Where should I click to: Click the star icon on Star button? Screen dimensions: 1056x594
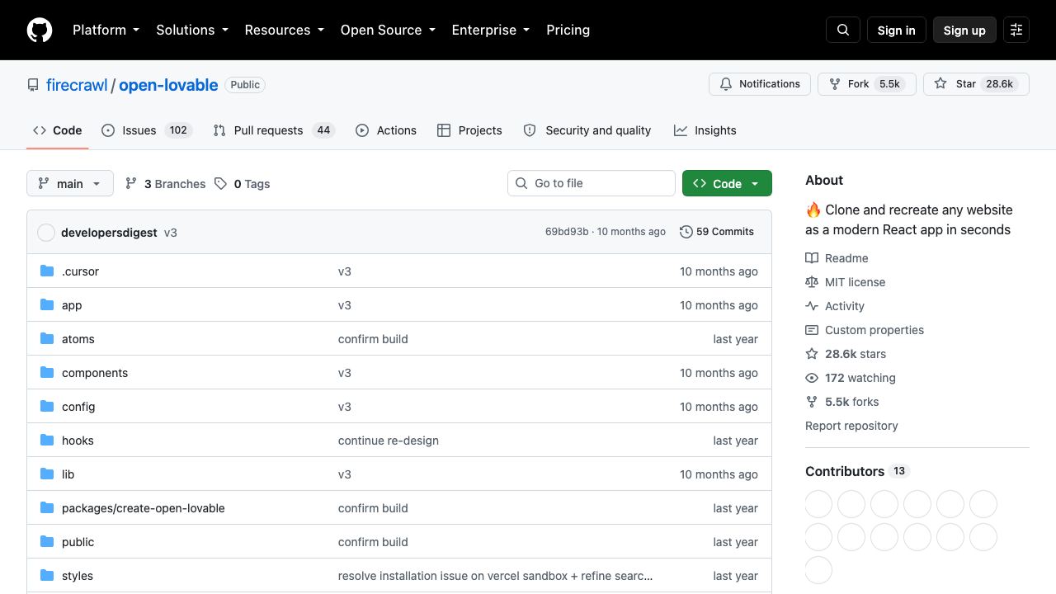940,84
